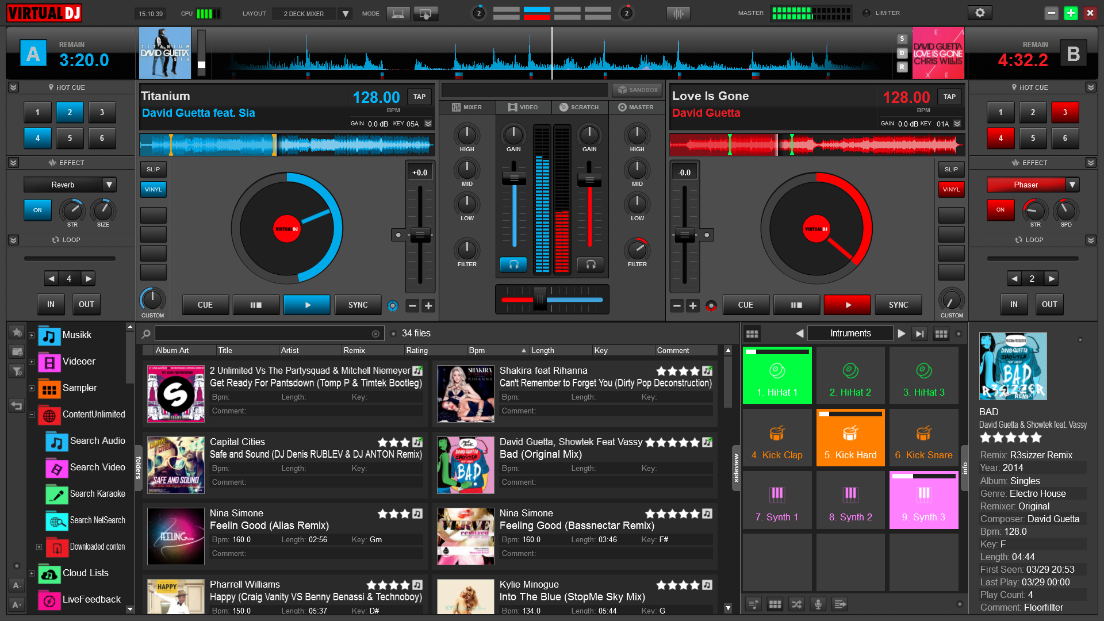1104x621 pixels.
Task: Toggle the ON button for Reverb effect
Action: [37, 210]
